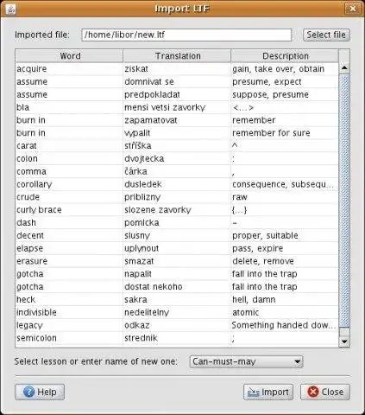Select the translation 'dostat nekoho'
365x415 pixels.
pyautogui.click(x=177, y=287)
